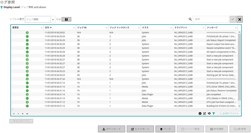The image size is (251, 133).
Task: Open the クライアント column dropdown
Action: coord(203,28)
